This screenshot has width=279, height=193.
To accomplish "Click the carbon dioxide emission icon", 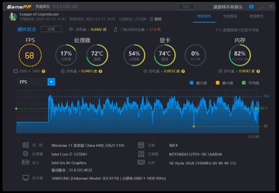I will [115, 29].
